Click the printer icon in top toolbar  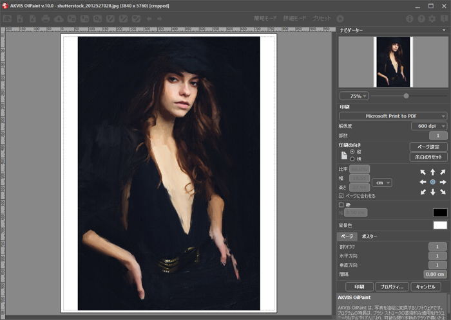[x=46, y=19]
